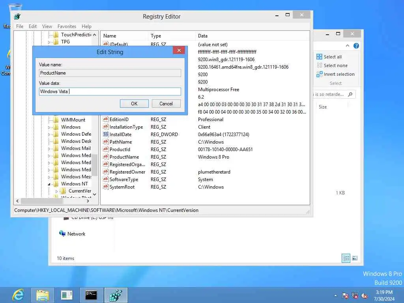Click the tree horizontal scroll left arrow
This screenshot has width=404, height=303.
click(17, 201)
